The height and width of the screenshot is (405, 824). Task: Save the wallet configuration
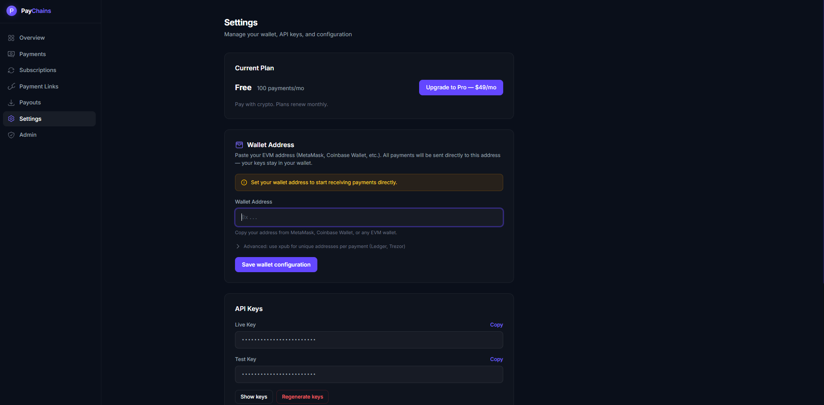[276, 264]
